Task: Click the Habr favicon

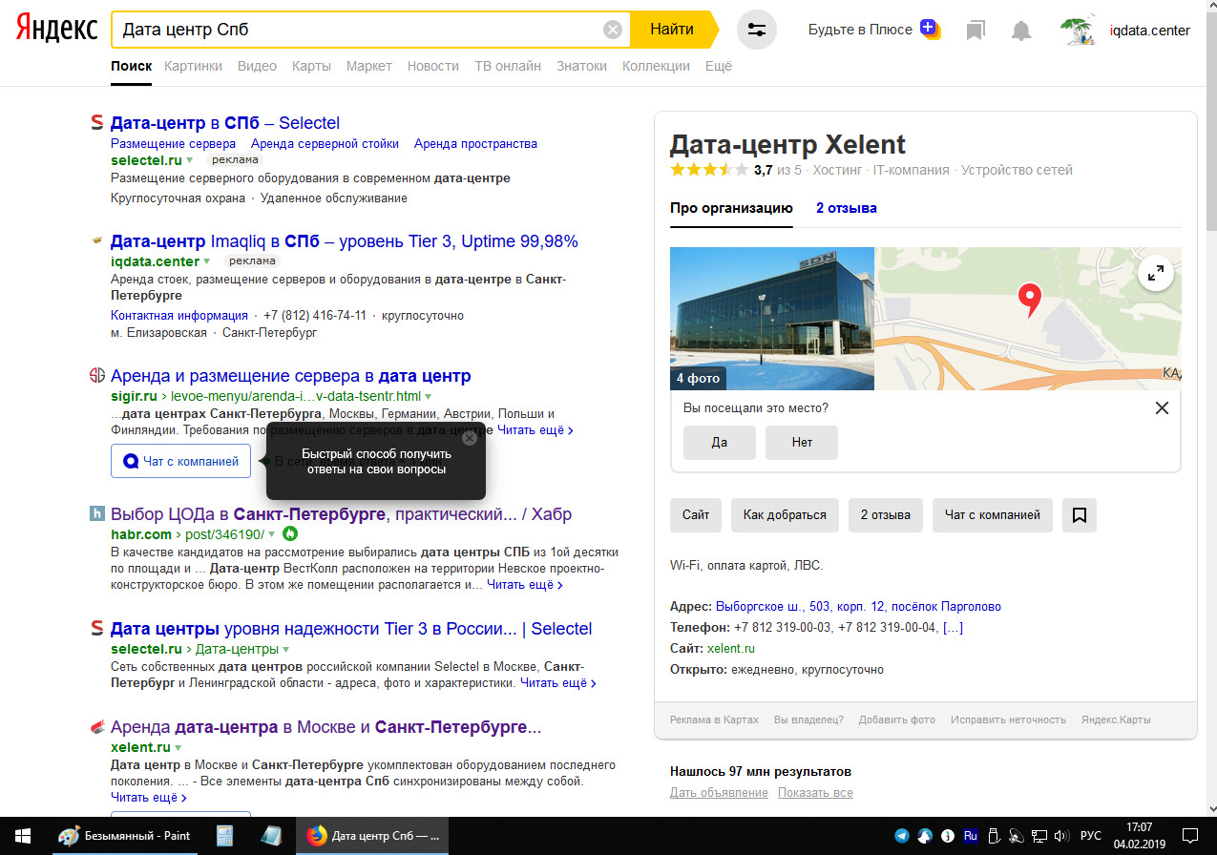Action: click(x=96, y=514)
